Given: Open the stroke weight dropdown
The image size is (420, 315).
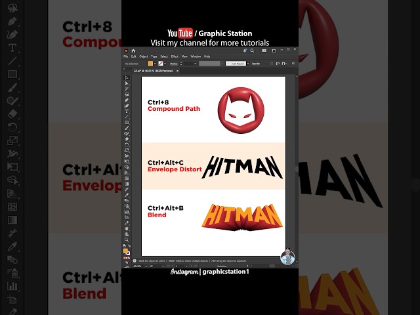Looking at the screenshot, I should pyautogui.click(x=196, y=64).
